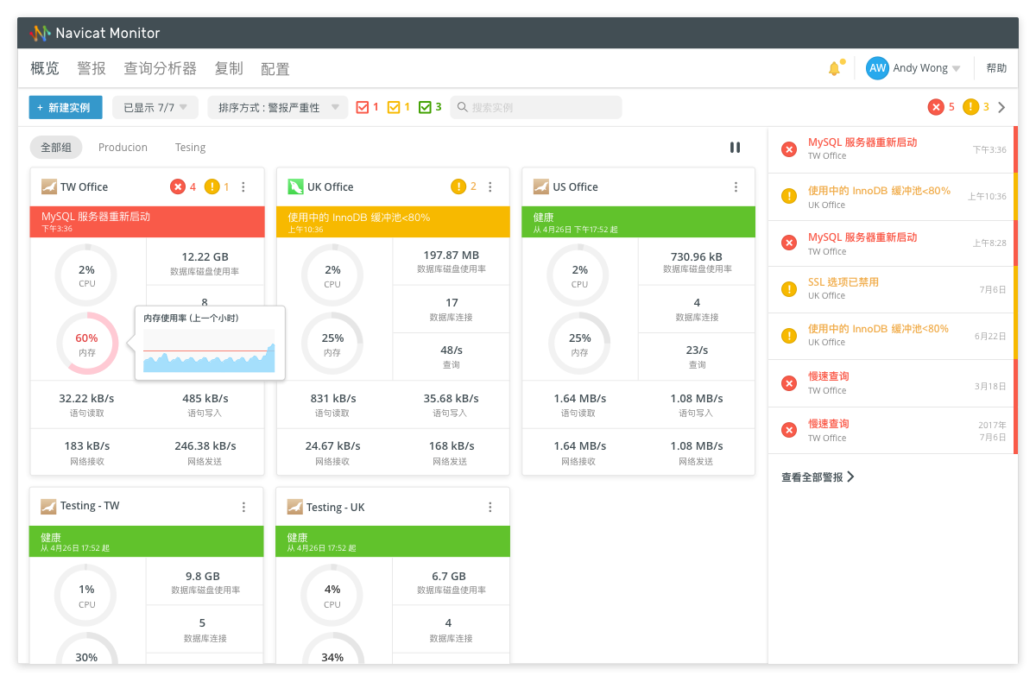
Task: Click the UK Office orange InnoDB banner
Action: click(394, 222)
